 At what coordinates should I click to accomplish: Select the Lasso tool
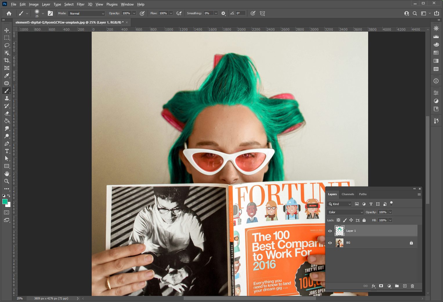point(7,45)
